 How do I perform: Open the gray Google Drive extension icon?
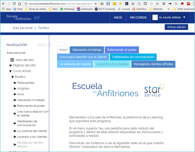[158, 4]
